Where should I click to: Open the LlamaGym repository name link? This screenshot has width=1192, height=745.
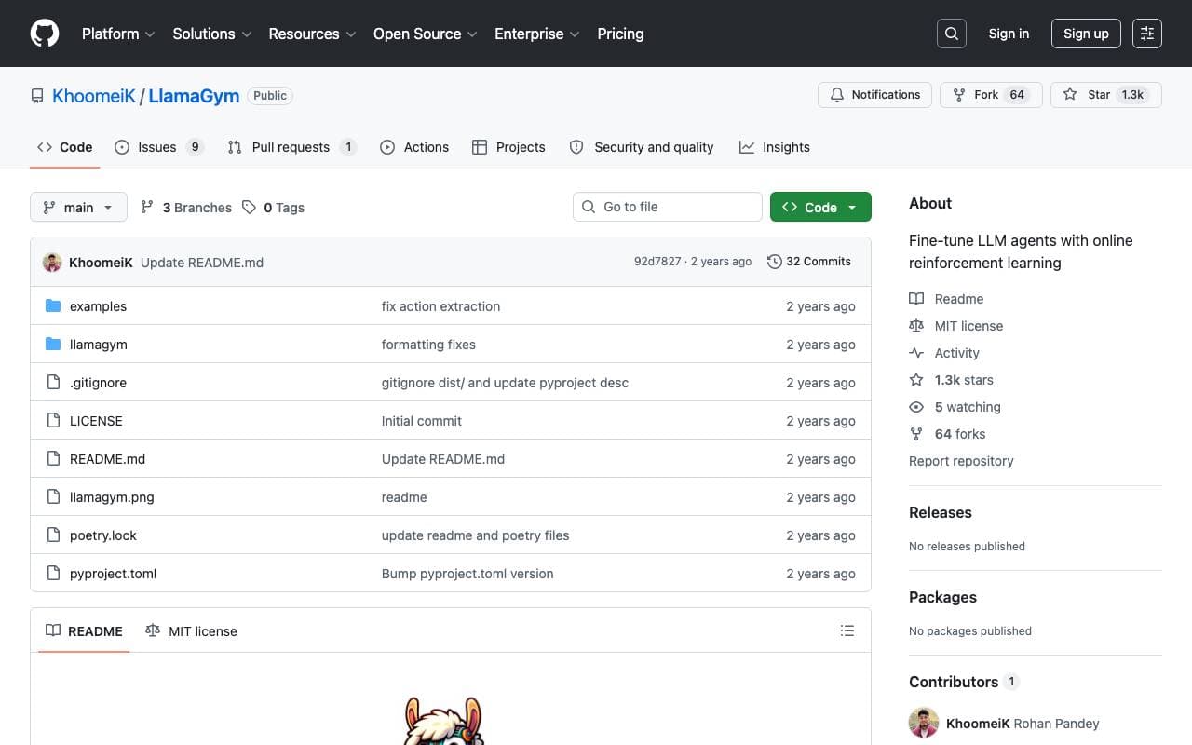tap(194, 96)
